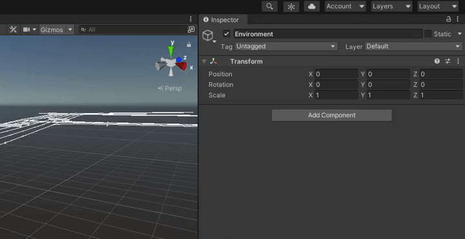Click the Position label
This screenshot has width=465, height=239.
(x=220, y=74)
